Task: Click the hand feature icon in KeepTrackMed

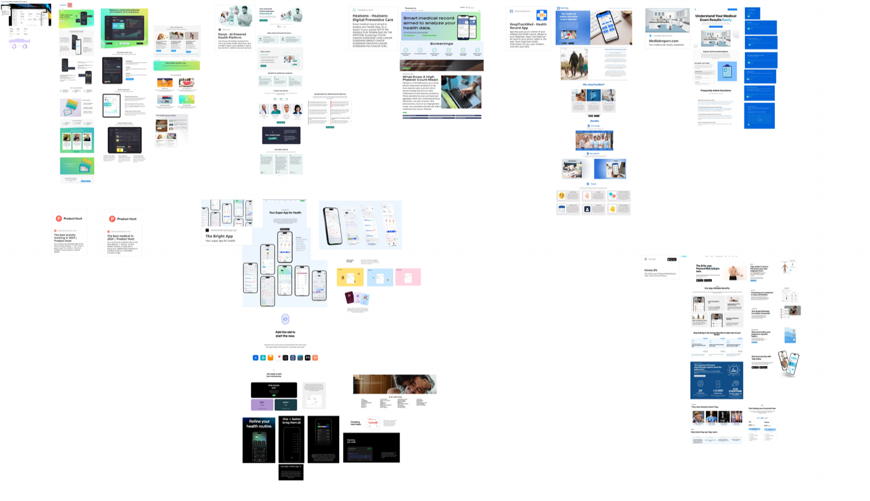Action: point(587,195)
